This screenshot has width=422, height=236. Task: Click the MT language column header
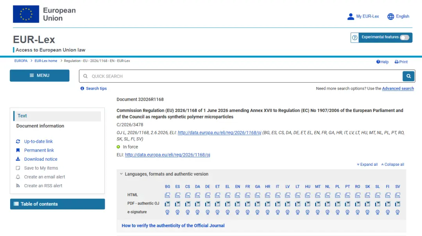coord(318,186)
